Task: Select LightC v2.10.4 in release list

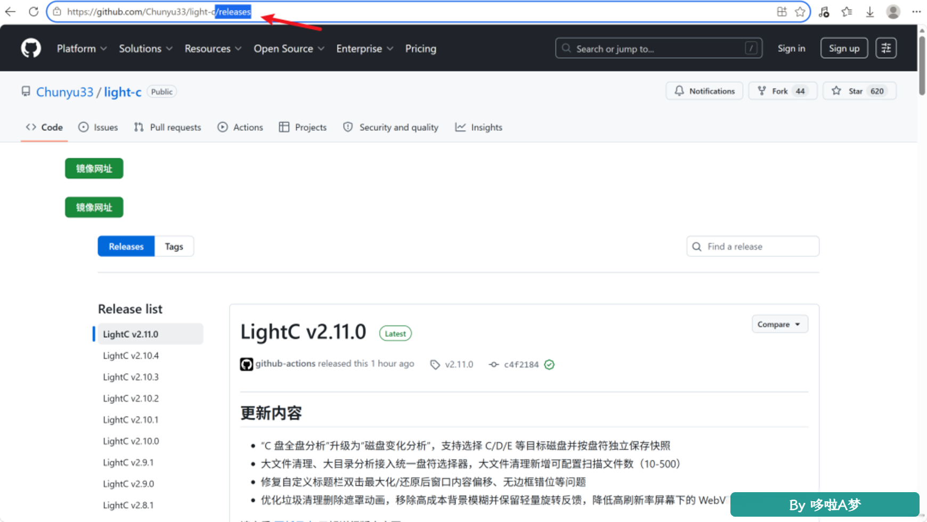Action: tap(131, 356)
